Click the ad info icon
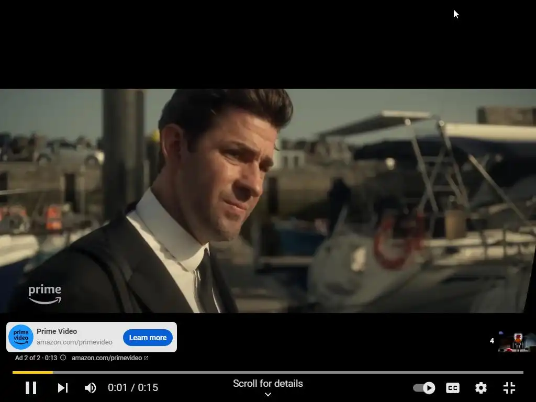Image resolution: width=536 pixels, height=402 pixels. [x=63, y=358]
